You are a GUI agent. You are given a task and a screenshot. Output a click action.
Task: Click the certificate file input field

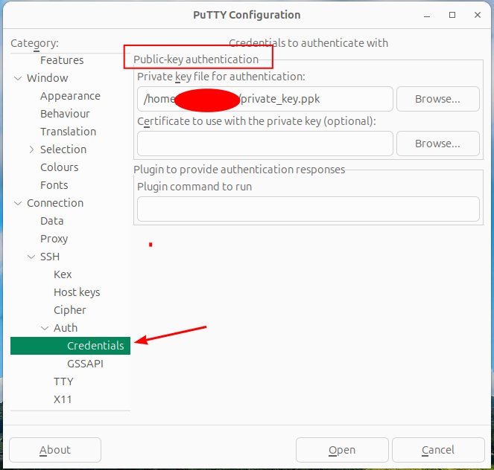265,144
